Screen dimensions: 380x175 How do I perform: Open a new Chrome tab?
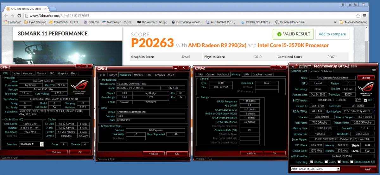pos(53,9)
